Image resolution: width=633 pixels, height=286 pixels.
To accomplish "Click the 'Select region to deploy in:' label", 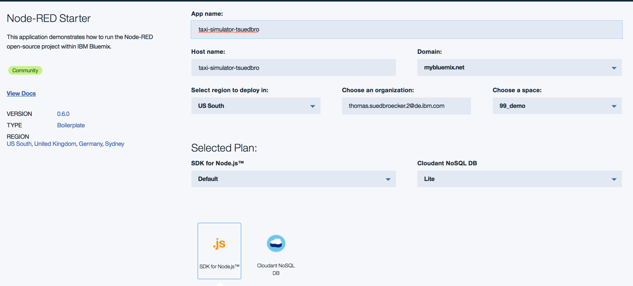I will pos(230,90).
